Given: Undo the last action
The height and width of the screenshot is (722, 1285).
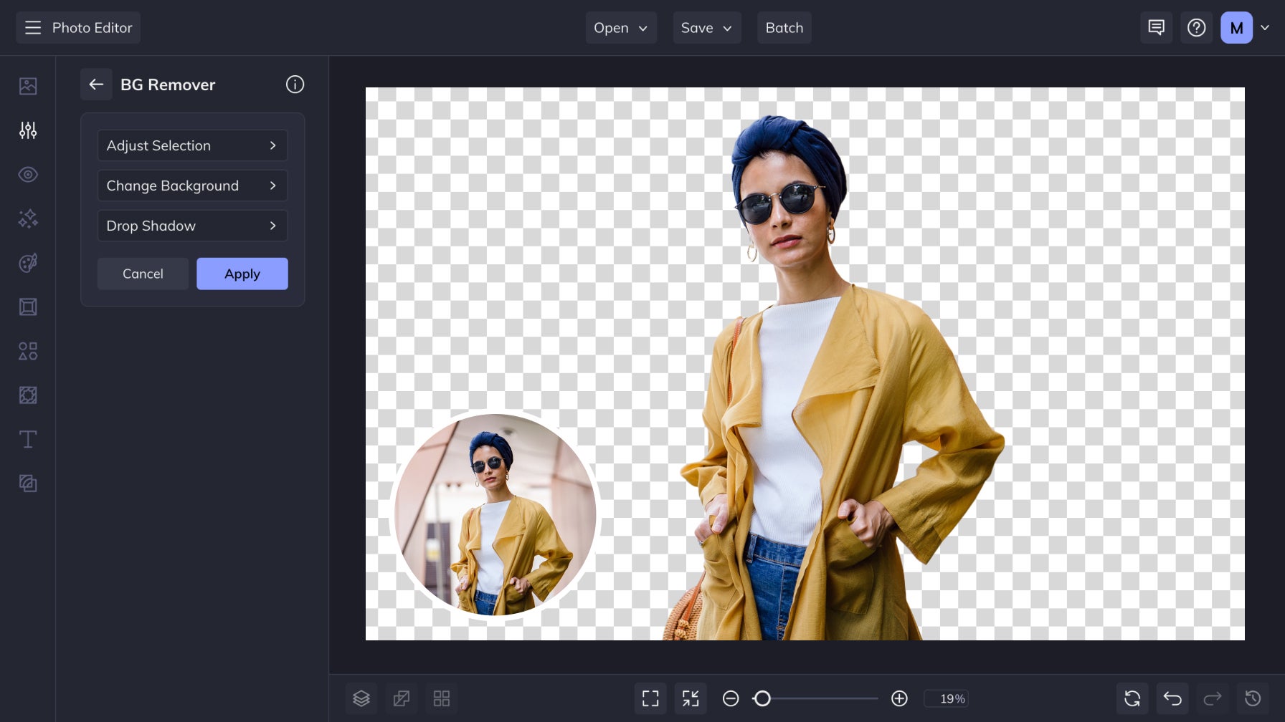Looking at the screenshot, I should pyautogui.click(x=1172, y=698).
